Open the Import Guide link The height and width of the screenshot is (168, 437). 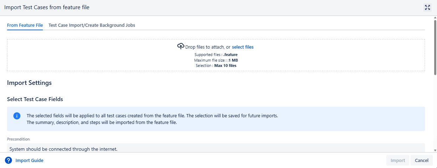point(30,160)
